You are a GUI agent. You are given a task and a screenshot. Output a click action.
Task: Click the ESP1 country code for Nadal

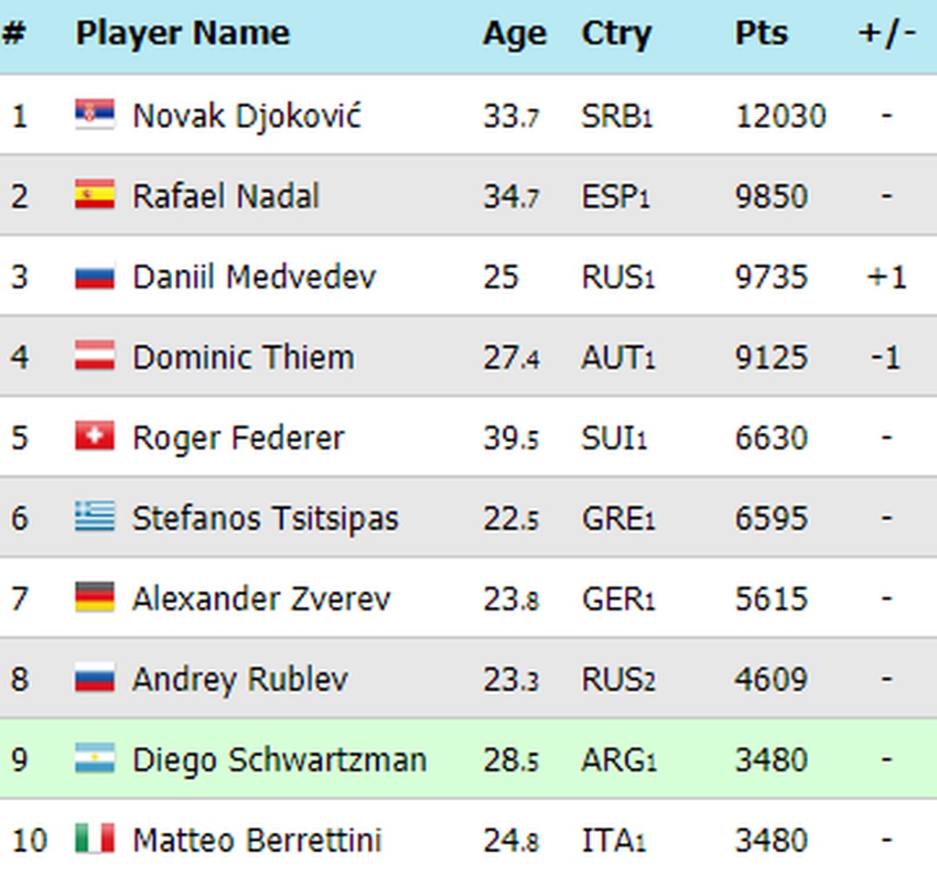pos(615,197)
